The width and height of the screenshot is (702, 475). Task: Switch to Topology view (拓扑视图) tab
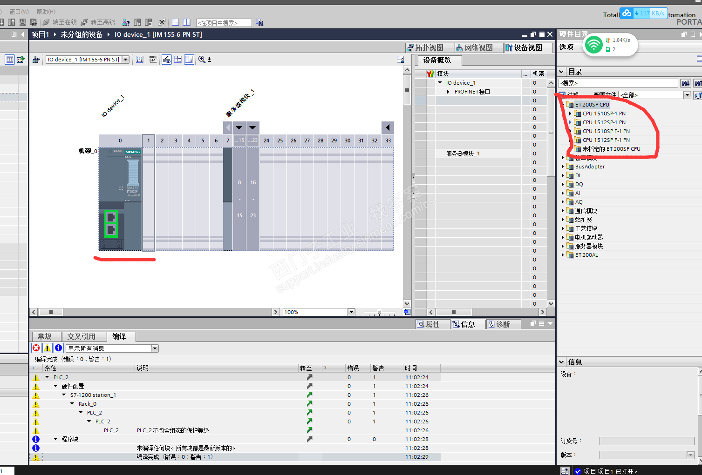pyautogui.click(x=429, y=47)
